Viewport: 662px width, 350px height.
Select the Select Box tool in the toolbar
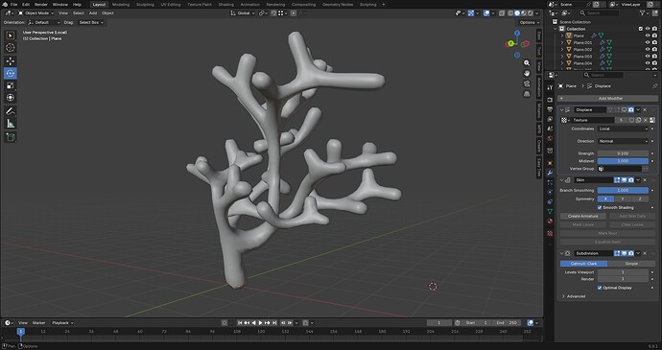(x=11, y=35)
